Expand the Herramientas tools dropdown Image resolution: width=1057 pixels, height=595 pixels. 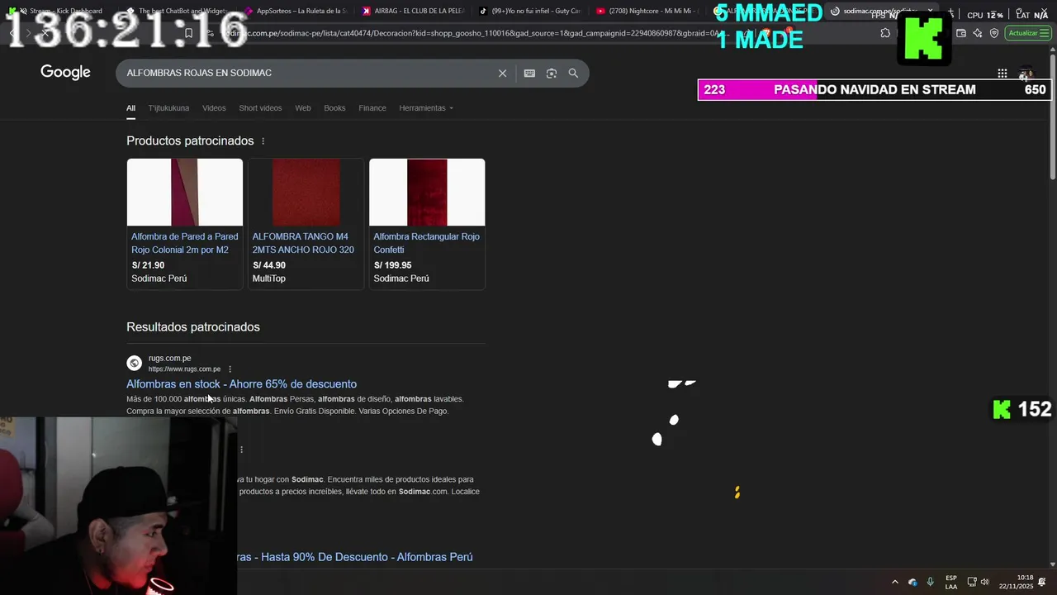click(425, 108)
